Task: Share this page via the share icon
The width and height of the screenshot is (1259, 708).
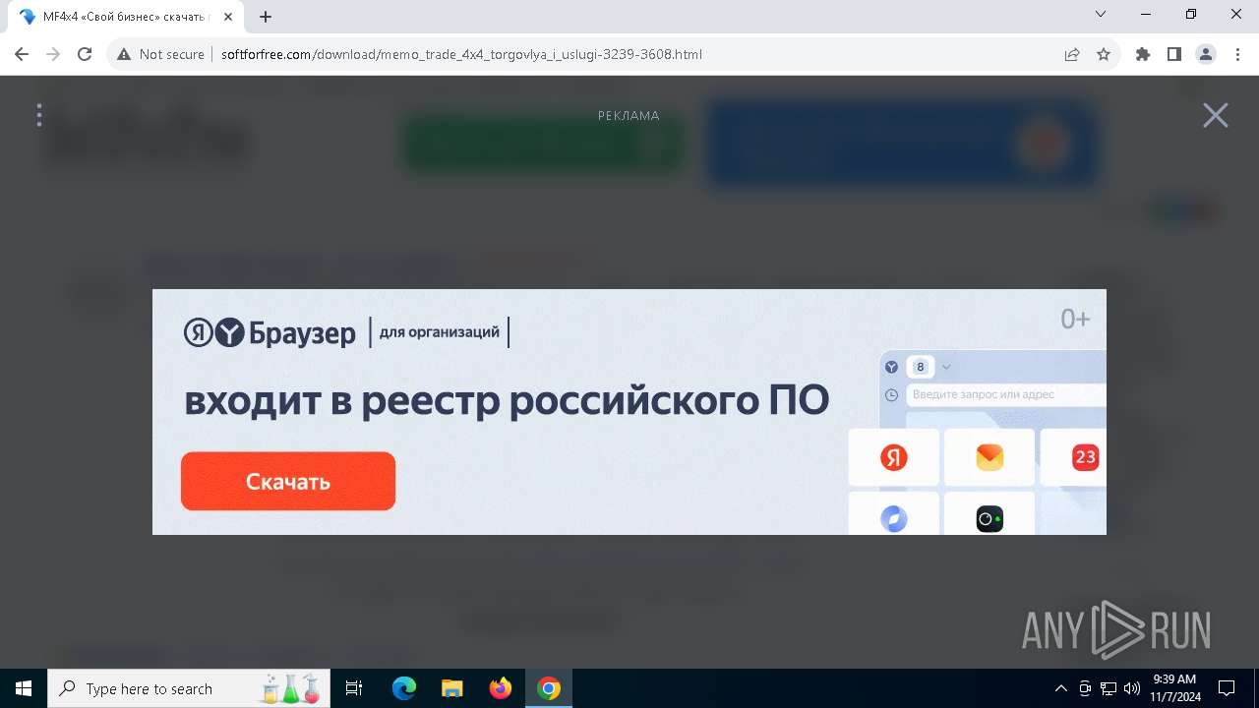Action: (x=1072, y=54)
